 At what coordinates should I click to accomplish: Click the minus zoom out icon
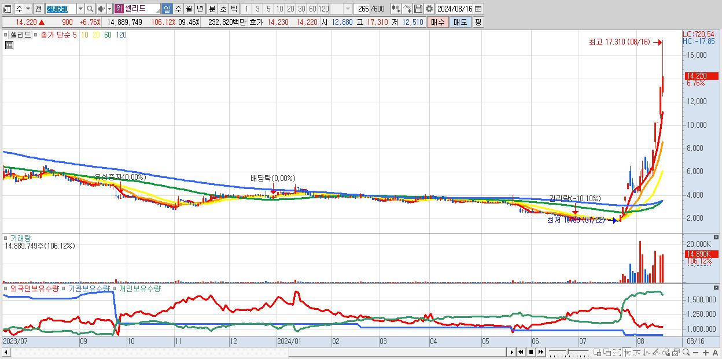(x=697, y=351)
